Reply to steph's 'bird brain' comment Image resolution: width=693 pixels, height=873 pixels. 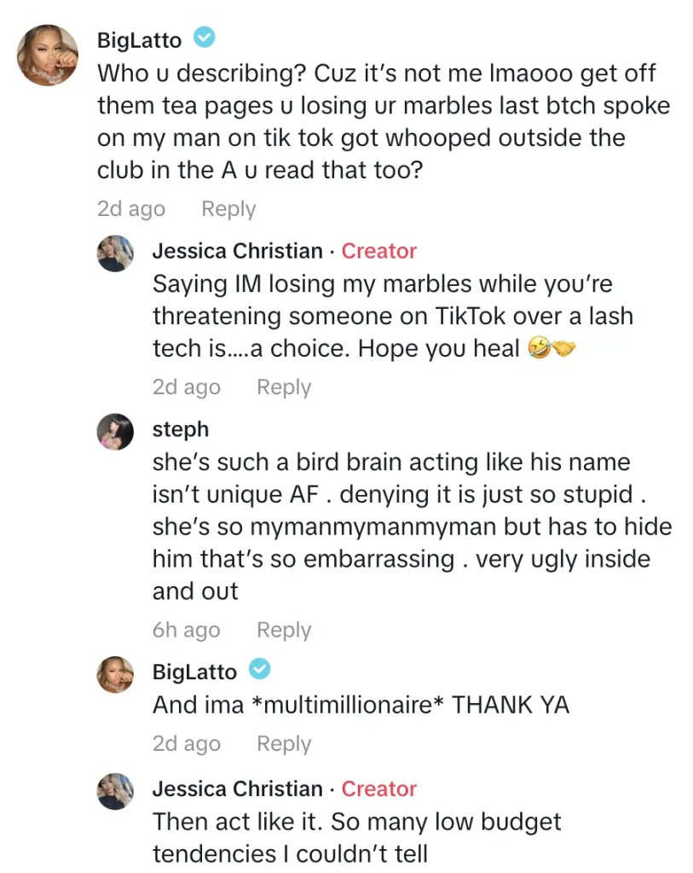tap(284, 631)
